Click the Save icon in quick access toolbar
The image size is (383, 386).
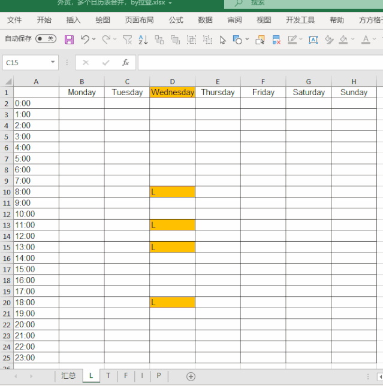(69, 39)
